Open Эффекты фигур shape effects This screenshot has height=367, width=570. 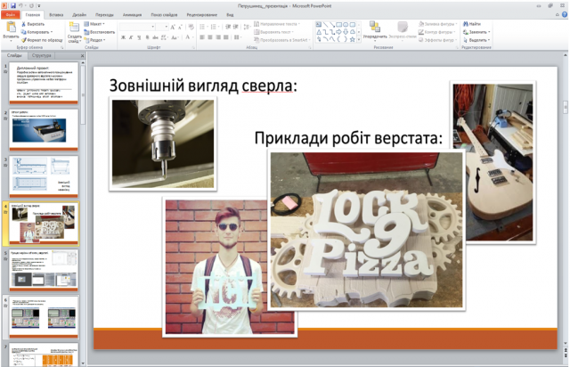[438, 40]
